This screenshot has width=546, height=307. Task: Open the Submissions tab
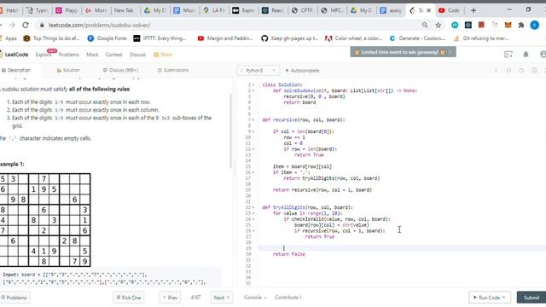tap(173, 70)
